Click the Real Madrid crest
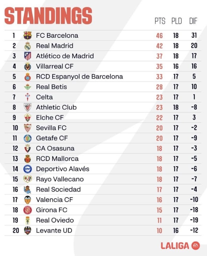Viewport: 207px width, 256px height. [27, 46]
